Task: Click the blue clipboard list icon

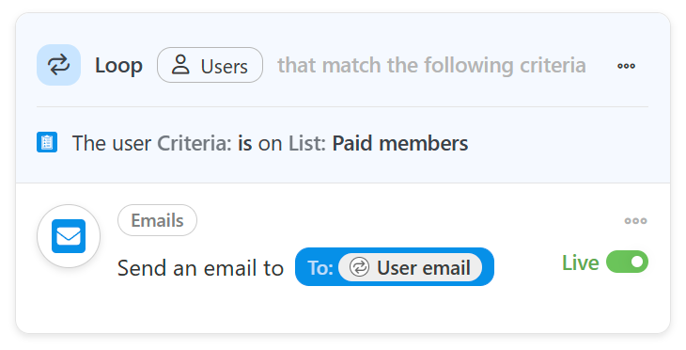Action: pos(47,142)
